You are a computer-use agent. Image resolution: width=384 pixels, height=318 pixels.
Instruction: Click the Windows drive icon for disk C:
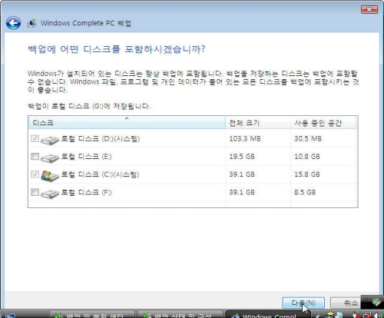[x=50, y=176]
